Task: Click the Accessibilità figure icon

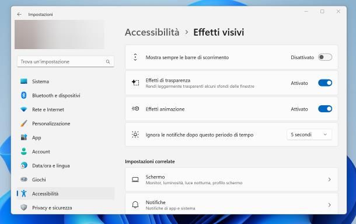Action: [24, 194]
